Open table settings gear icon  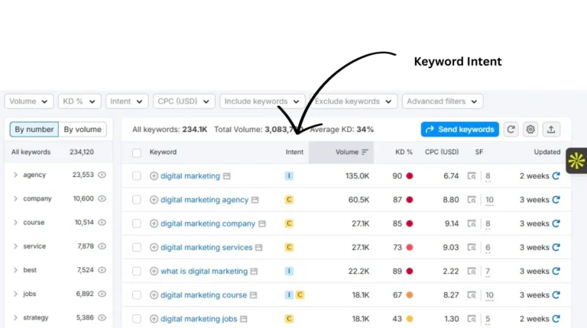point(530,129)
